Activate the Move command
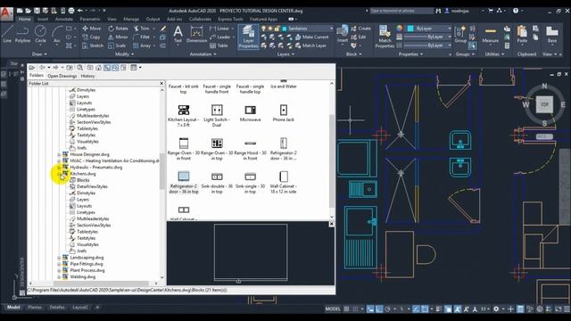This screenshot has height=321, width=571. click(92, 29)
